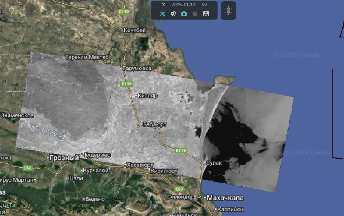Click the Кизляр town marker
Viewport: 344px width, 216px height.
coord(136,96)
